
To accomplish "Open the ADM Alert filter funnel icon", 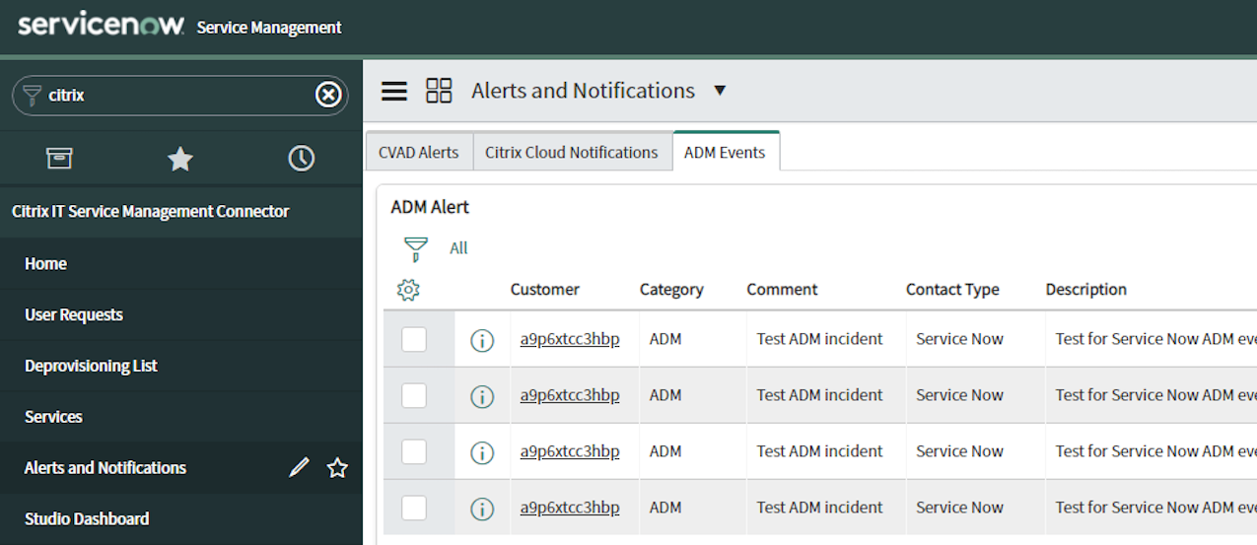I will point(416,248).
